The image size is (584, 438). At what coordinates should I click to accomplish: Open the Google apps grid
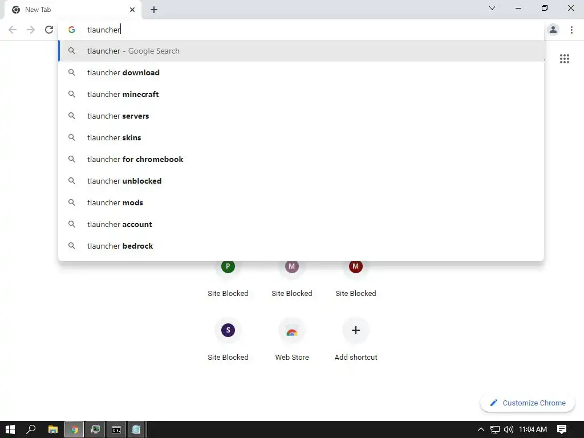[564, 59]
